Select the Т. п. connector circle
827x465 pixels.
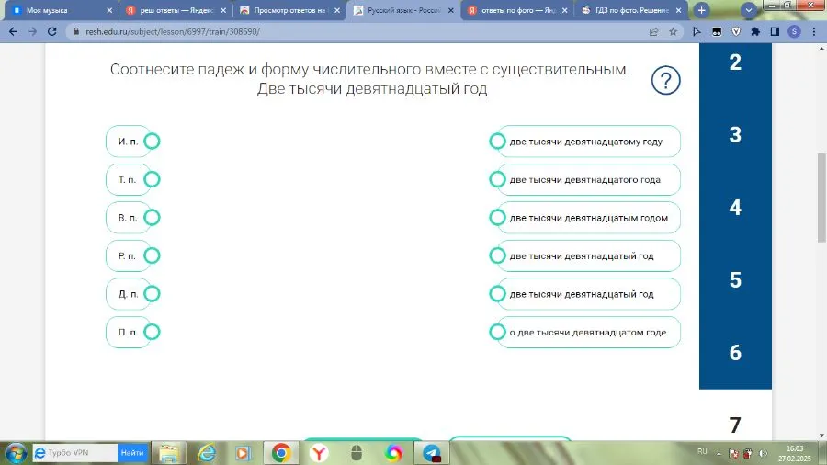pos(152,179)
